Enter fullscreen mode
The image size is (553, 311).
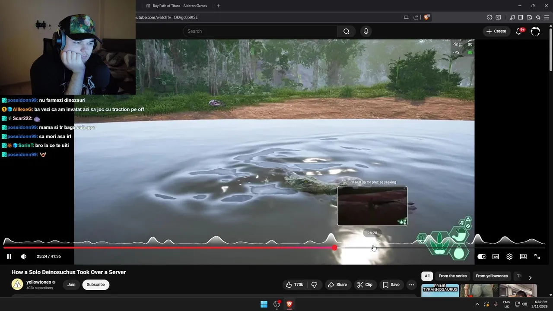click(x=537, y=257)
